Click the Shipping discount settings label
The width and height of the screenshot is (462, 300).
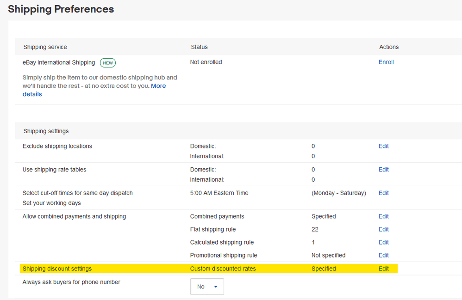(x=57, y=269)
